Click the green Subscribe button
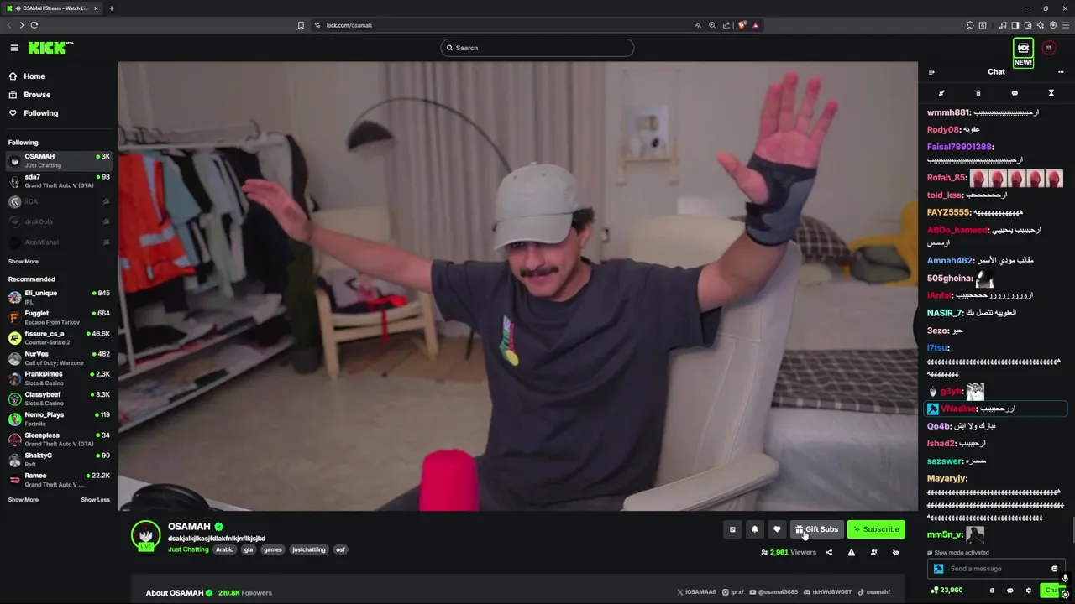This screenshot has height=604, width=1075. click(x=876, y=529)
